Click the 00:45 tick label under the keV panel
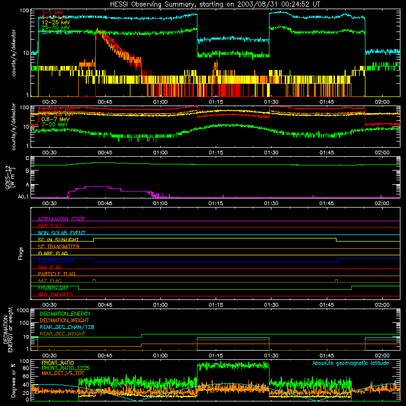Viewport: 406px width, 406px height. pos(105,102)
